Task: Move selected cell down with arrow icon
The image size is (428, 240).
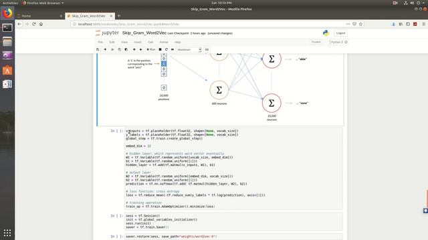Action: 141,49
